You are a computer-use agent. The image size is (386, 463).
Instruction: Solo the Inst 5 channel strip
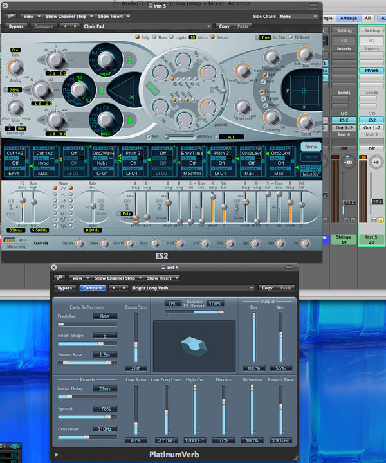point(380,221)
